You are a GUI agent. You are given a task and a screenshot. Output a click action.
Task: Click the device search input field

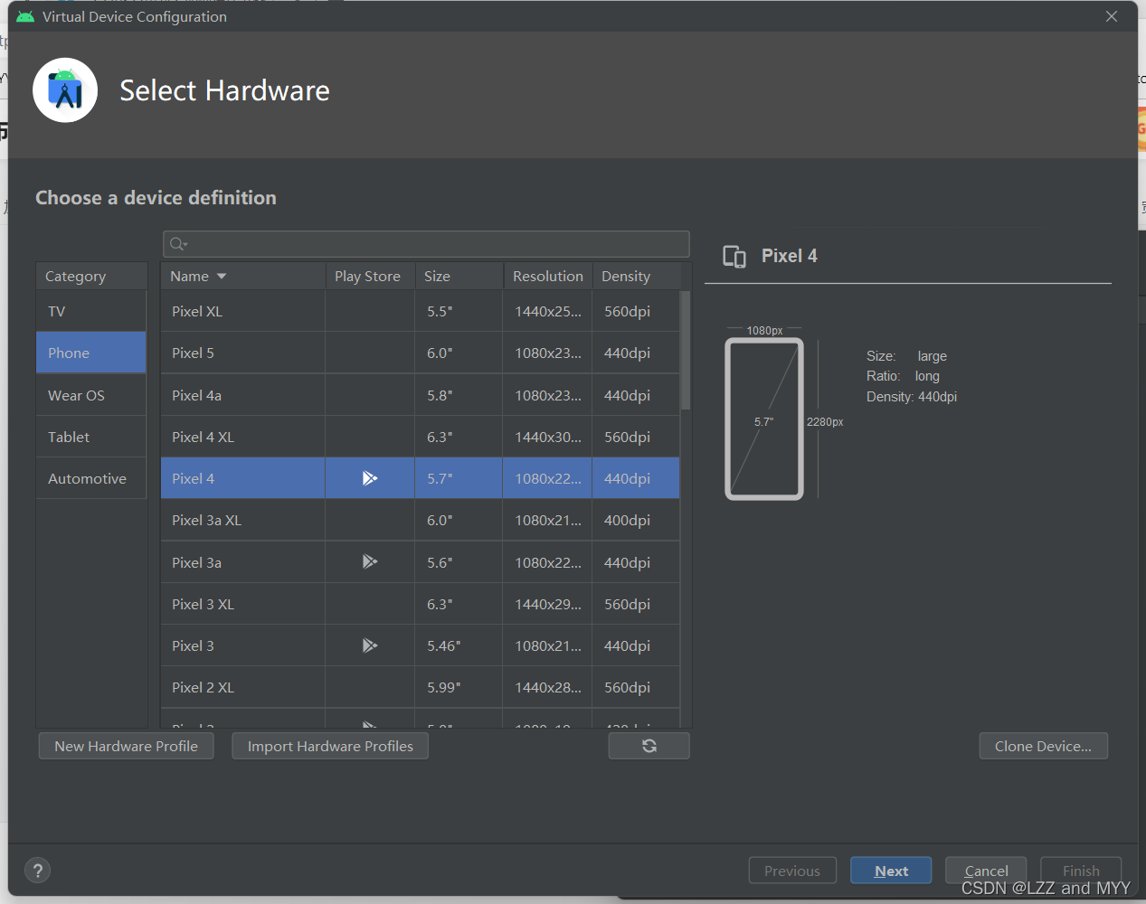[x=426, y=244]
